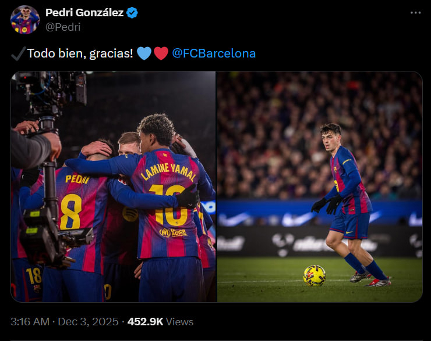
Task: Click the red heart emoji
Action: pos(161,53)
